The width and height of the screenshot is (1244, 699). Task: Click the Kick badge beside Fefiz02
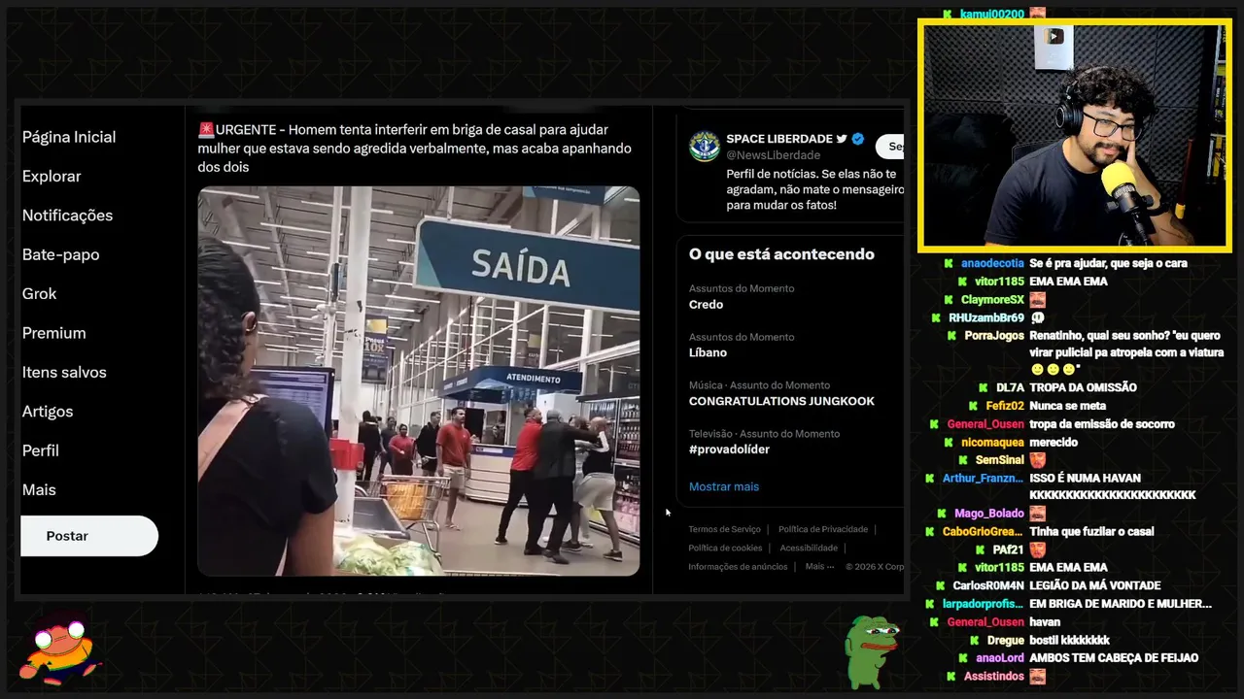pos(975,406)
